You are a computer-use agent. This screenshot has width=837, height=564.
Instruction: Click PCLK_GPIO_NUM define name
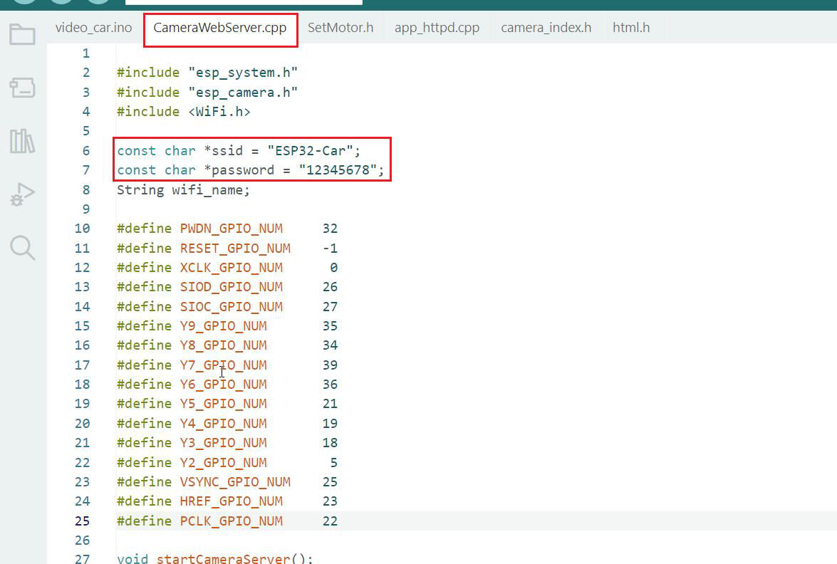[231, 521]
